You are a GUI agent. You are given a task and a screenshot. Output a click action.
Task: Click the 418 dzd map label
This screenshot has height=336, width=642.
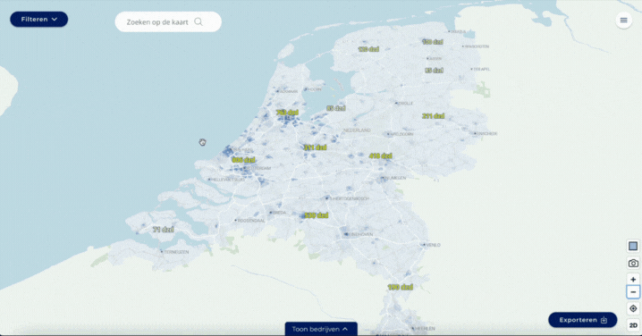click(380, 155)
